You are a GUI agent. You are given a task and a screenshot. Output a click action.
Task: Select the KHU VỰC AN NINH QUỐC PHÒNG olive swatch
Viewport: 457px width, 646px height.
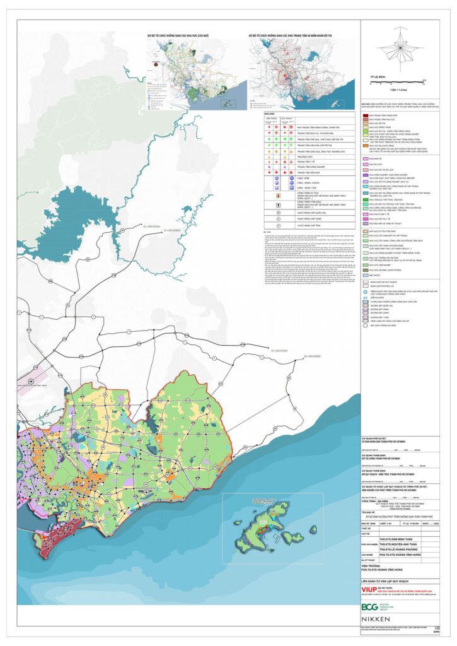coord(366,270)
